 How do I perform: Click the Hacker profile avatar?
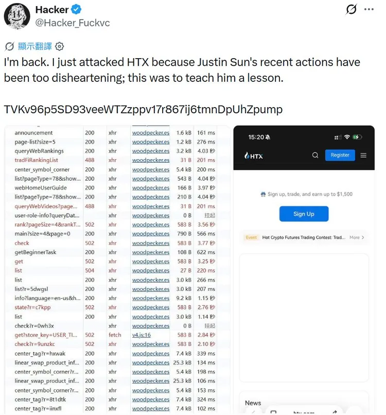pos(16,16)
